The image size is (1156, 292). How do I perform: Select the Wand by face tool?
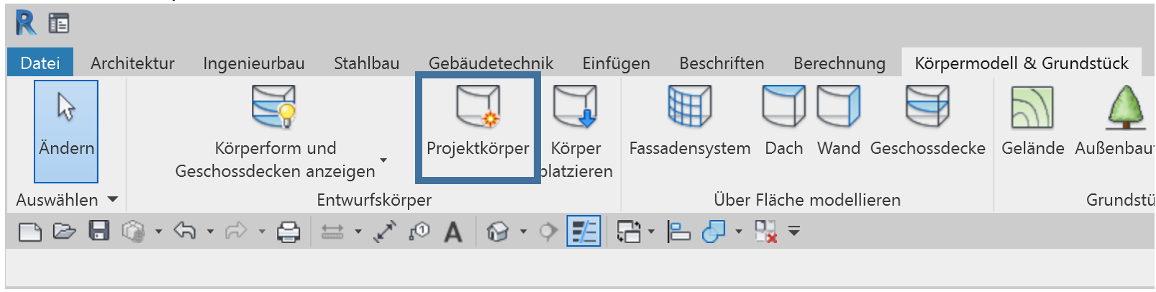click(x=838, y=107)
